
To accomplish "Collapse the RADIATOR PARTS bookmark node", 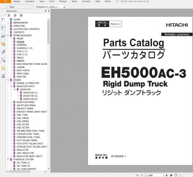I will (11, 86).
